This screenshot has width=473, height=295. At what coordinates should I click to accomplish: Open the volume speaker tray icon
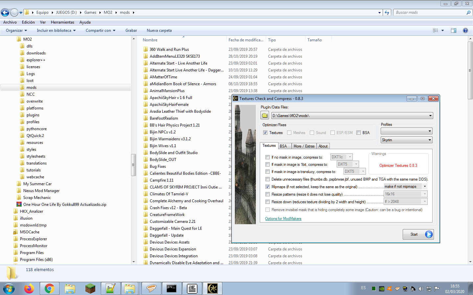(421, 289)
